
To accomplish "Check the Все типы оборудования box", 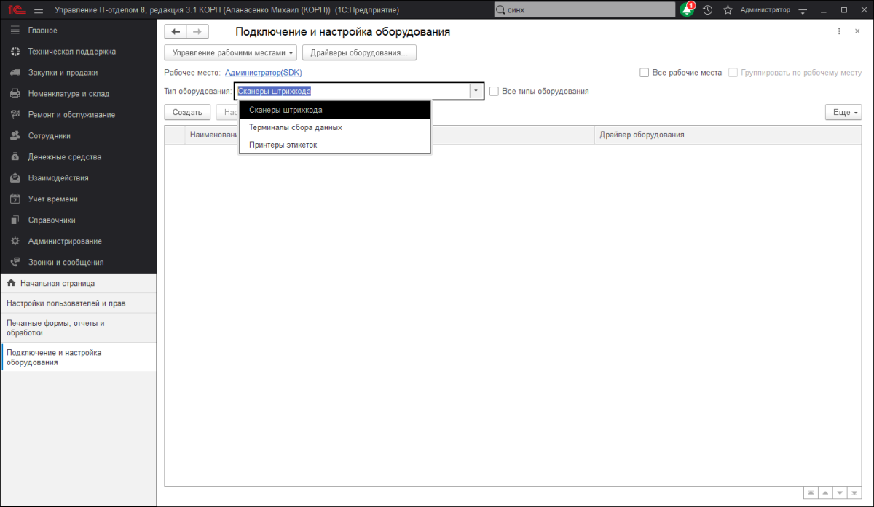I will point(495,92).
